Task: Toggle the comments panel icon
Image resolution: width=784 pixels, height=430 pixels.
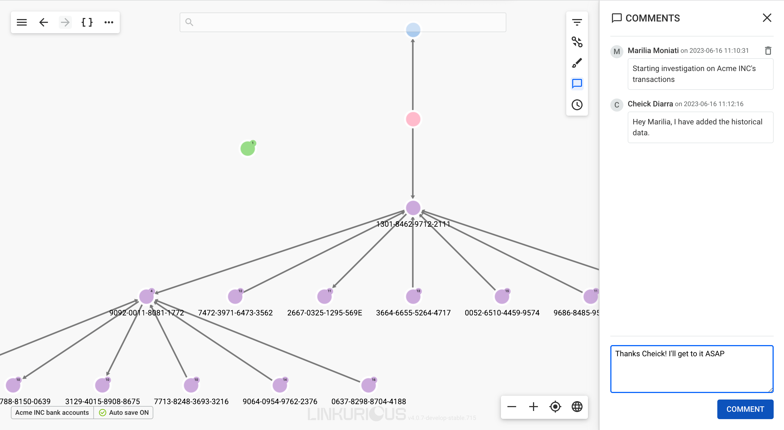Action: [577, 84]
